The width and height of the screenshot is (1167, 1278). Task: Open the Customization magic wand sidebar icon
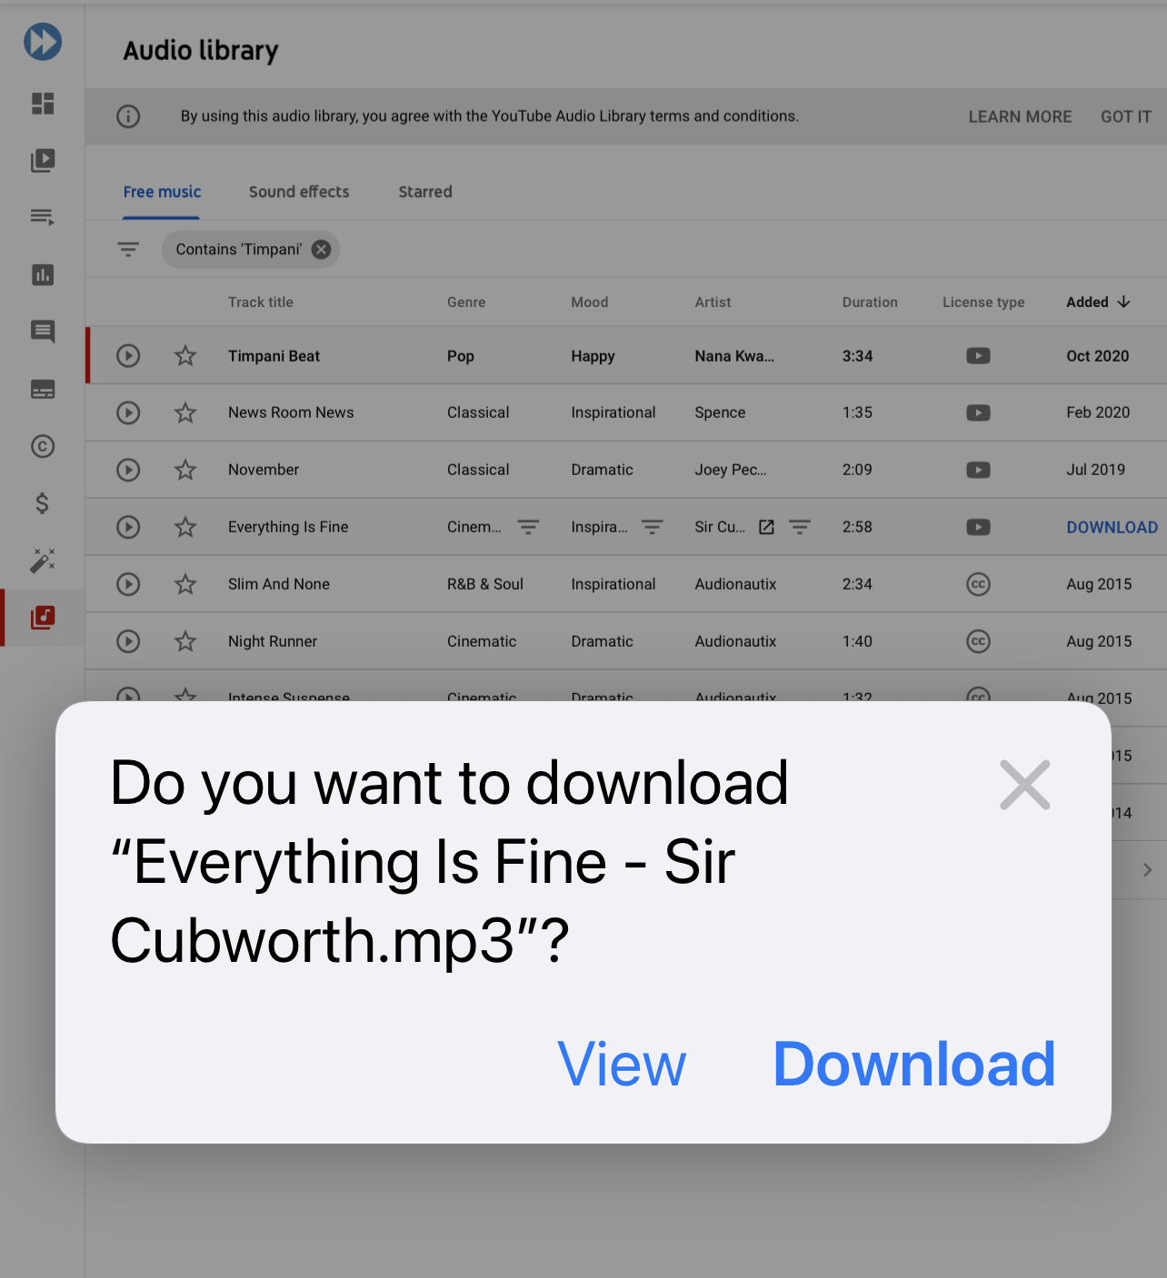[x=43, y=560]
